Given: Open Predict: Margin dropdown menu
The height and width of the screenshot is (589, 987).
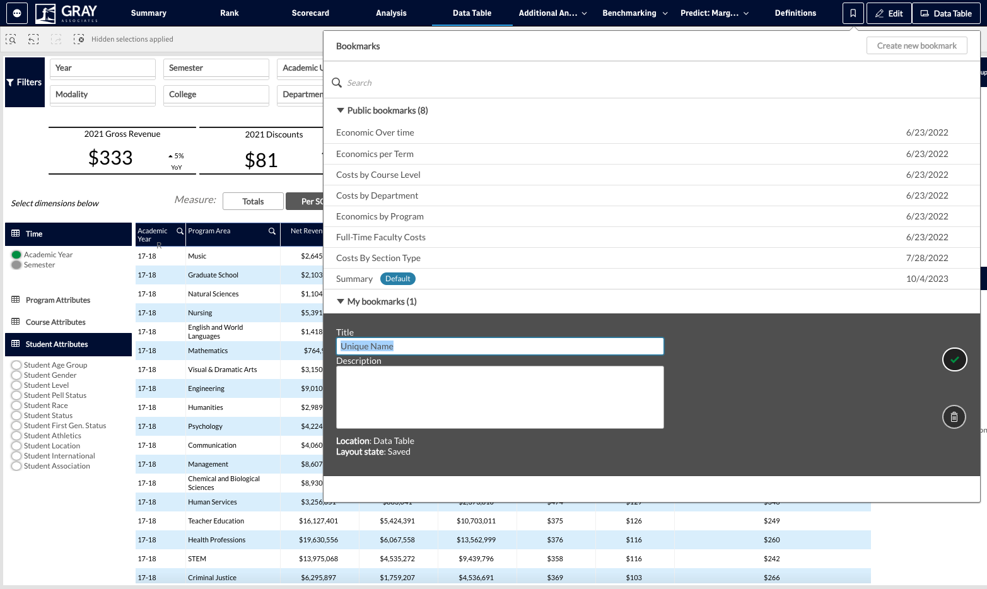Looking at the screenshot, I should tap(715, 13).
